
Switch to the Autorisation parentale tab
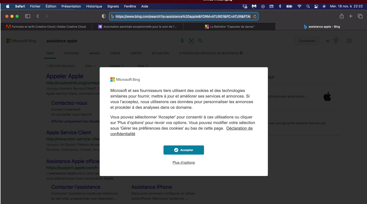pos(138,26)
